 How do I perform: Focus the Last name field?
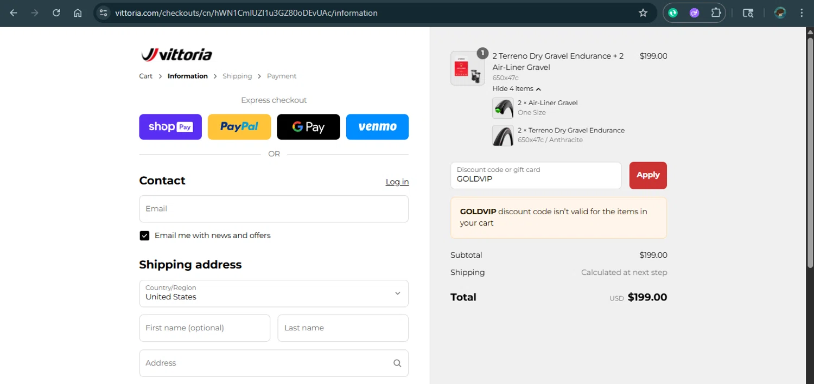[343, 328]
